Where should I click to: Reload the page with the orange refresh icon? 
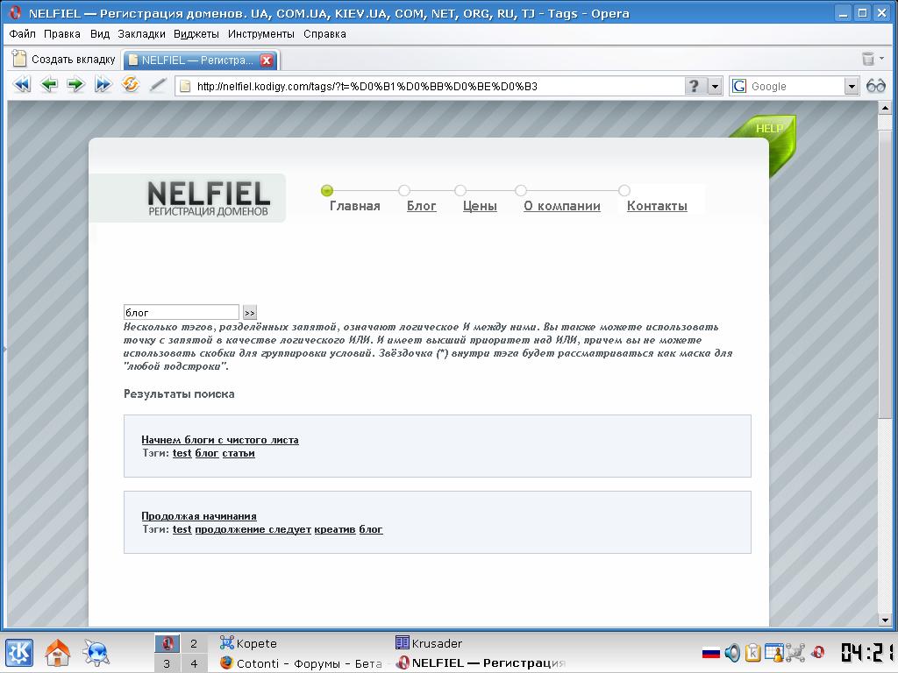click(x=130, y=85)
